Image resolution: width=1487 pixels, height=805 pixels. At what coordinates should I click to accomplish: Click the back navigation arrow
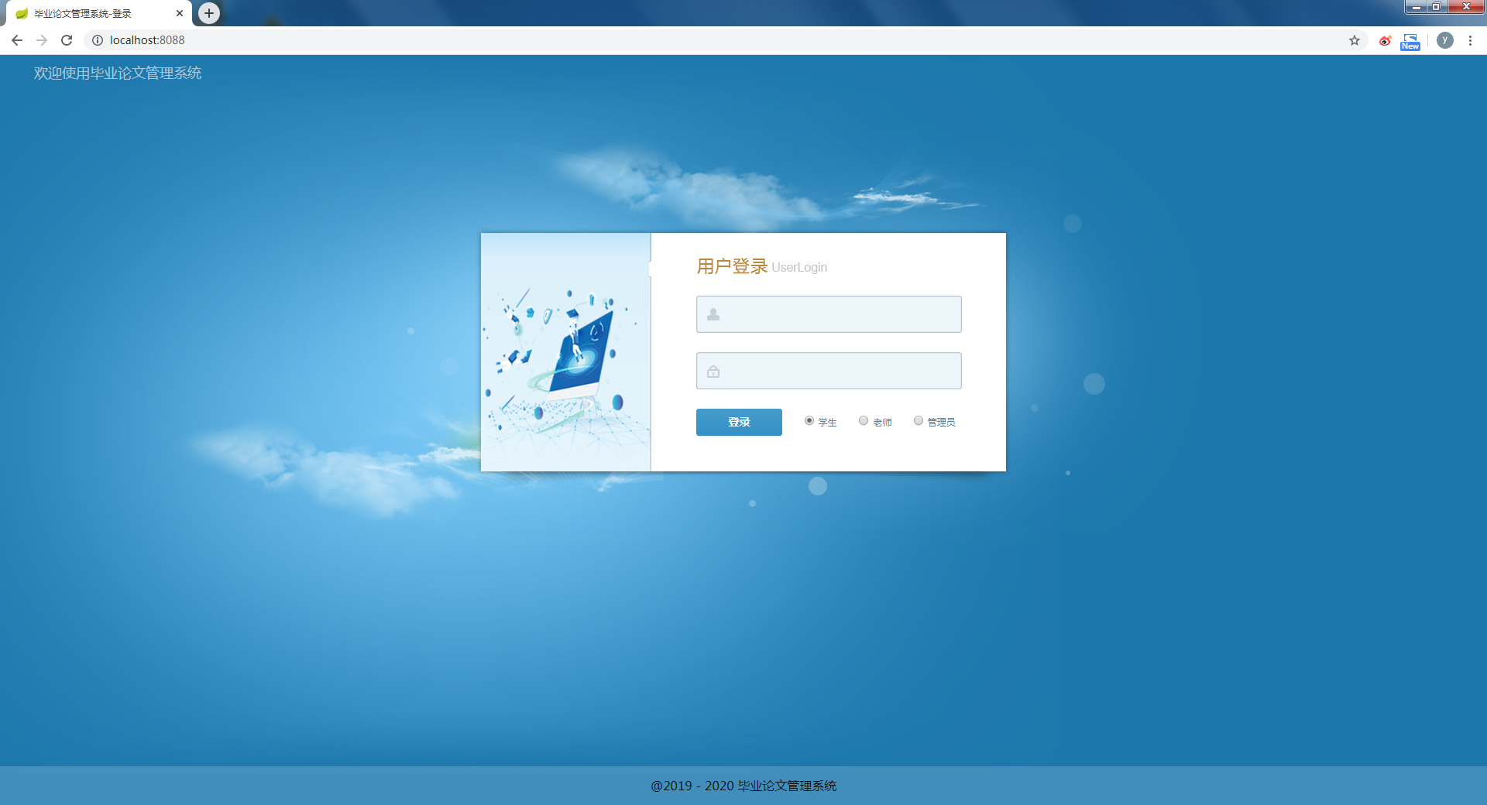click(x=16, y=40)
